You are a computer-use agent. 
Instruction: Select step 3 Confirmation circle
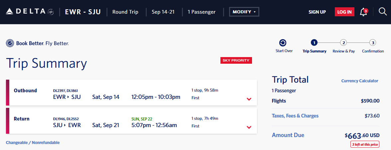[x=373, y=43]
